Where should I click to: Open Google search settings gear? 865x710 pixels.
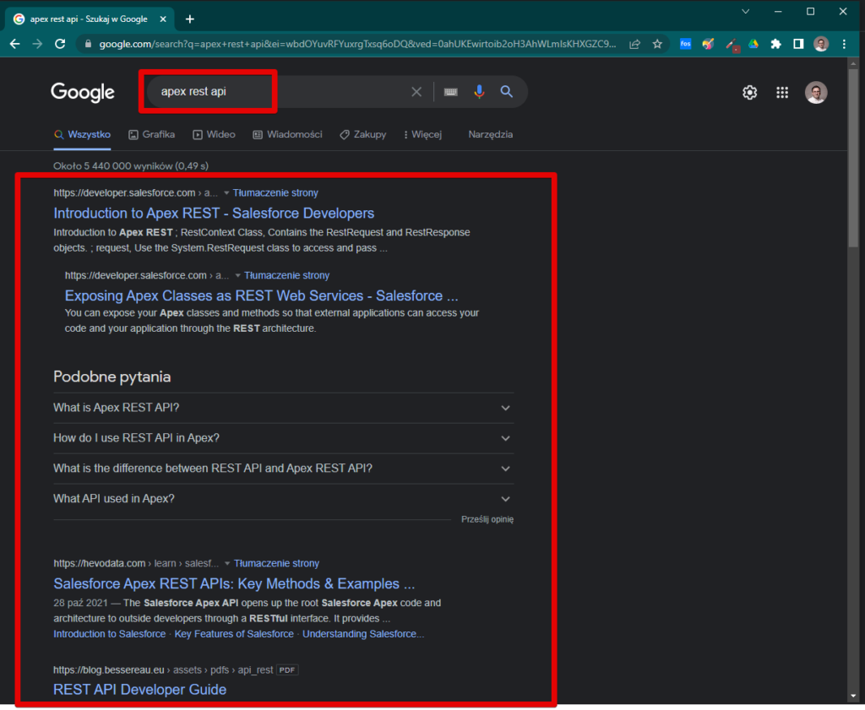(x=749, y=93)
